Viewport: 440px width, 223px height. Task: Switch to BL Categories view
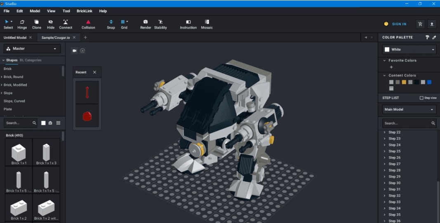[x=31, y=60]
